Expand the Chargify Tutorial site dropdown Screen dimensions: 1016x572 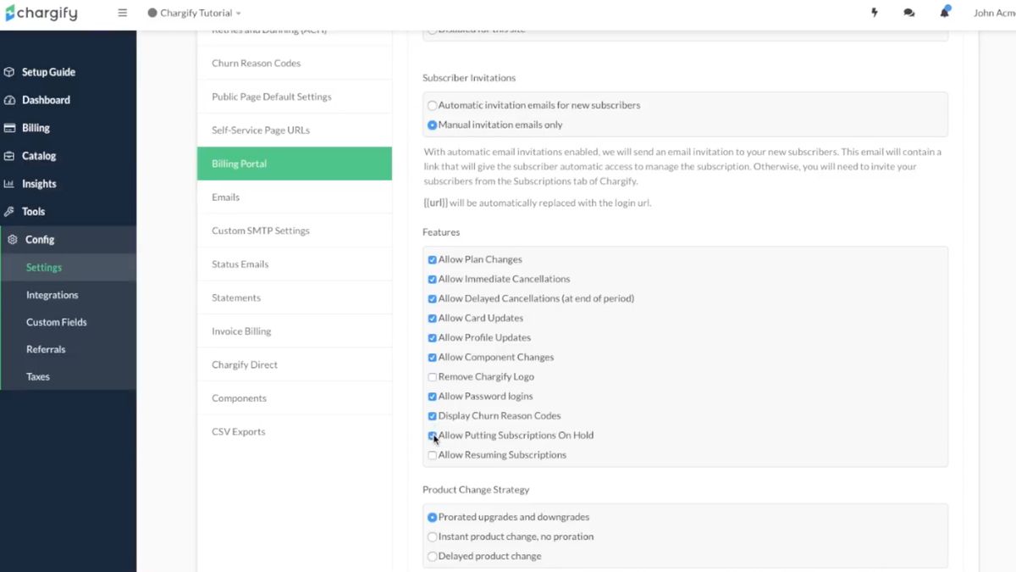[x=195, y=14]
